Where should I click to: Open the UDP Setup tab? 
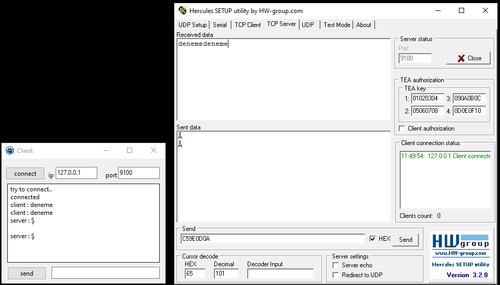pos(193,25)
